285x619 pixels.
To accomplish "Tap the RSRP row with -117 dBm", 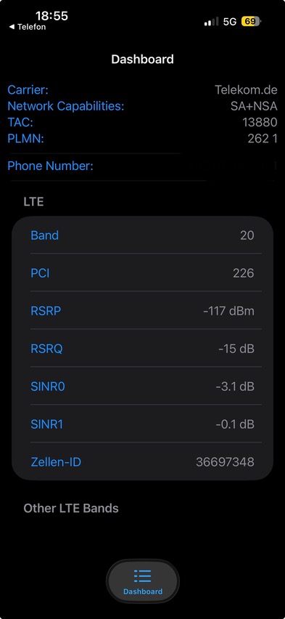I will pos(142,311).
